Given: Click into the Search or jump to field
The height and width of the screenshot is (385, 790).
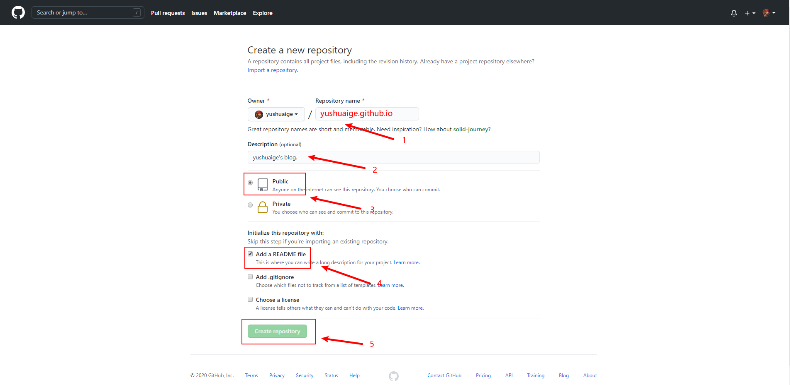Looking at the screenshot, I should click(88, 12).
